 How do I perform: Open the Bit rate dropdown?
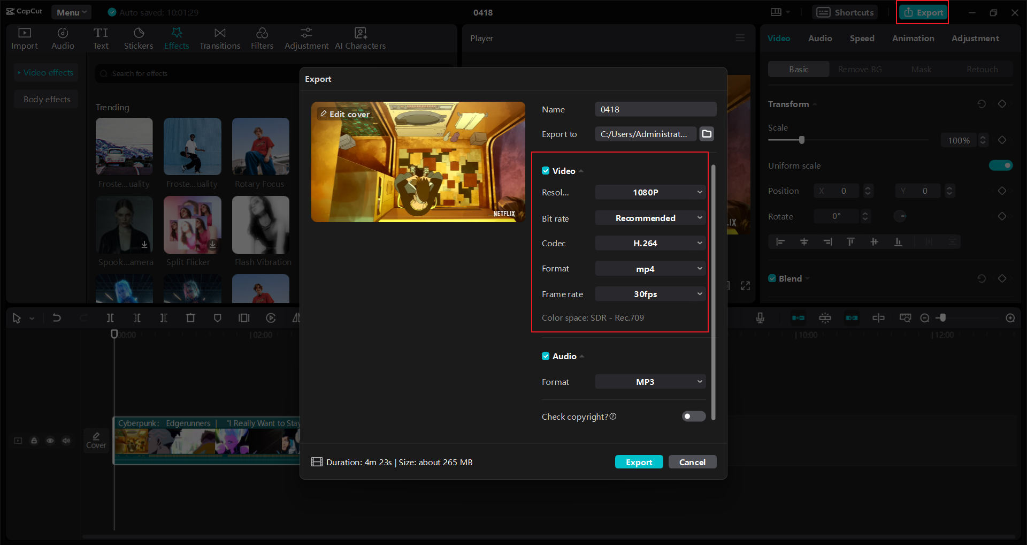(650, 218)
